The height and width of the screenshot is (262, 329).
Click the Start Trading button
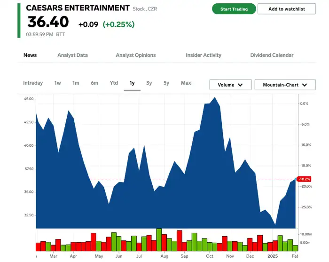point(234,9)
